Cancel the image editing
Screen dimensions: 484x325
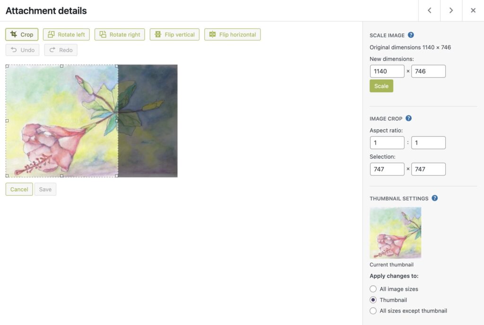19,189
